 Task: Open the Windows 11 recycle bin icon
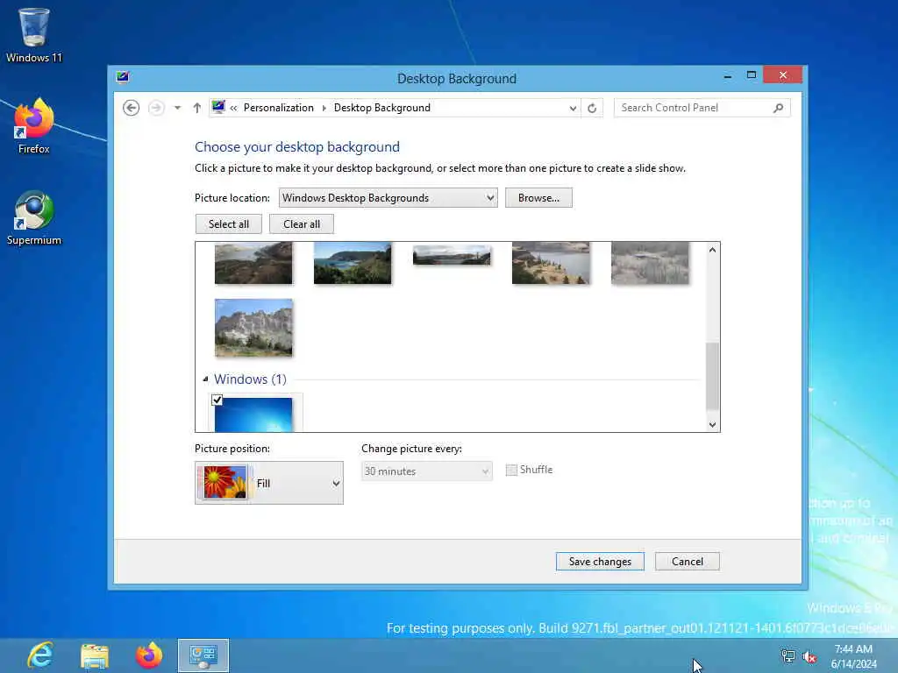coord(34,34)
